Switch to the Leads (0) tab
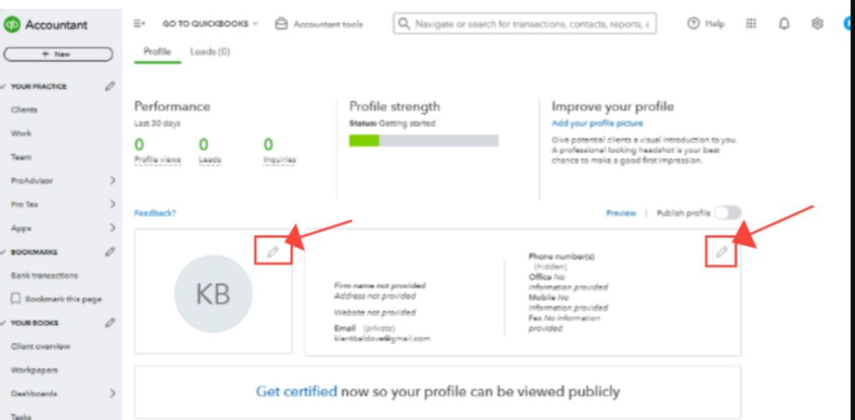The height and width of the screenshot is (420, 855). click(210, 52)
